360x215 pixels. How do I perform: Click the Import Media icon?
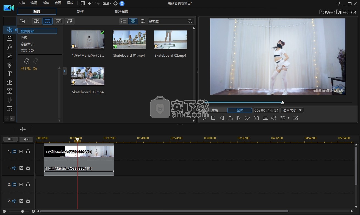(x=23, y=21)
